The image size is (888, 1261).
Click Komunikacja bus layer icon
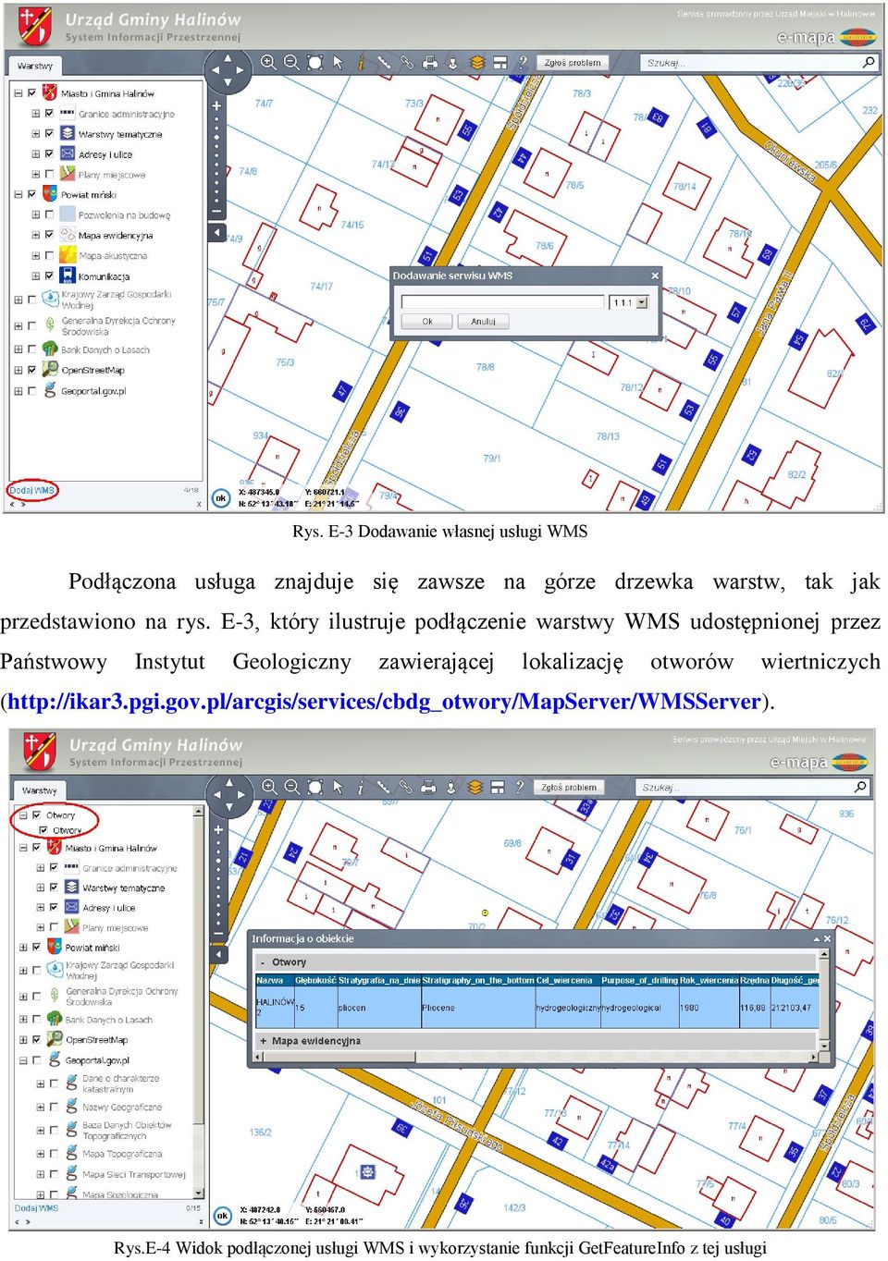tap(68, 275)
